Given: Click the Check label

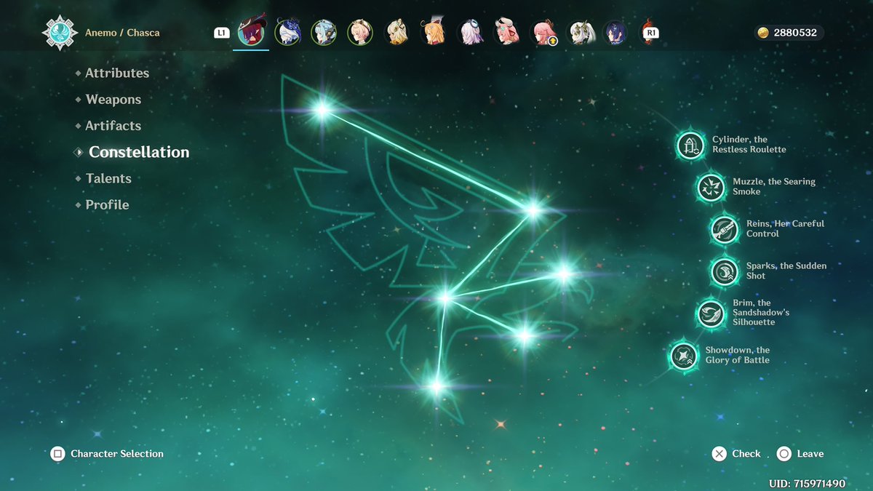Looking at the screenshot, I should tap(746, 454).
